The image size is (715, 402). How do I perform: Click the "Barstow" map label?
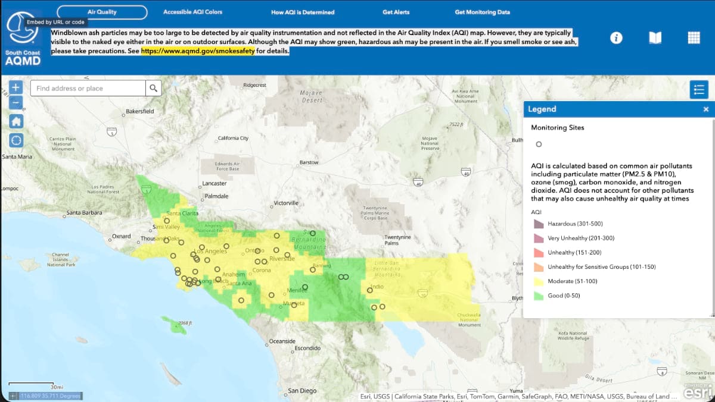pos(309,162)
